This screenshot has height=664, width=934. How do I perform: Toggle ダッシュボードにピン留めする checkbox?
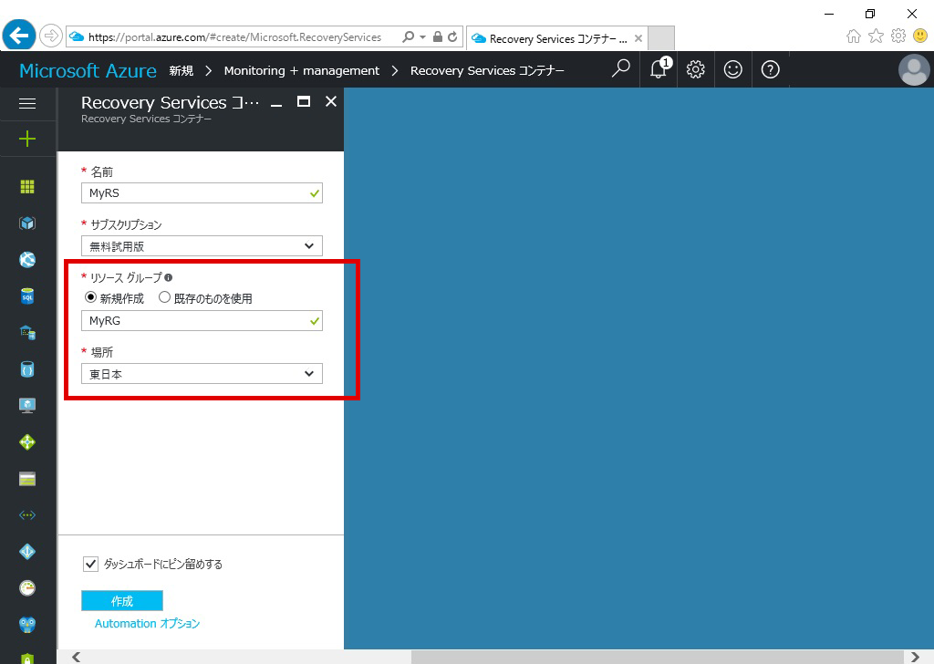point(90,564)
